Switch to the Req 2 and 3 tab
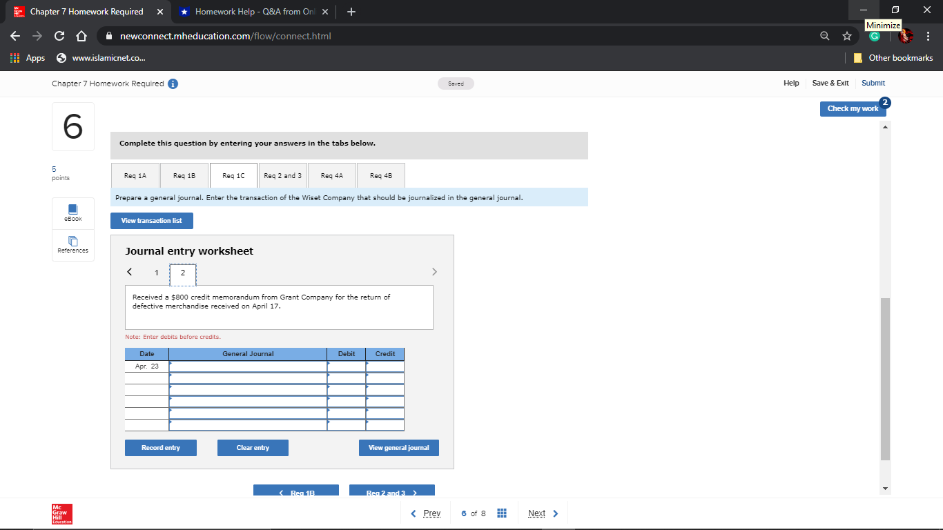This screenshot has height=530, width=943. pos(282,175)
